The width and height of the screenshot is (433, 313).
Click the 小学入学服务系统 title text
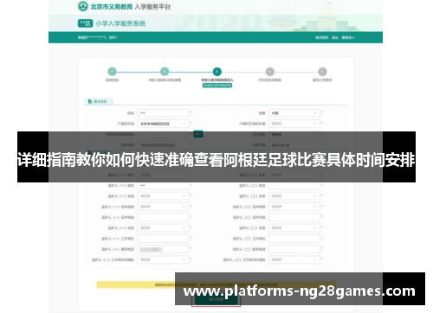tap(120, 23)
